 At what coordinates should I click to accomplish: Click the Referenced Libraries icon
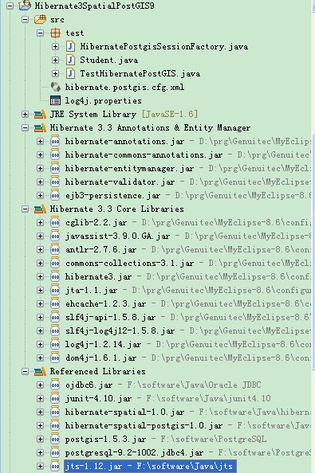pyautogui.click(x=40, y=371)
